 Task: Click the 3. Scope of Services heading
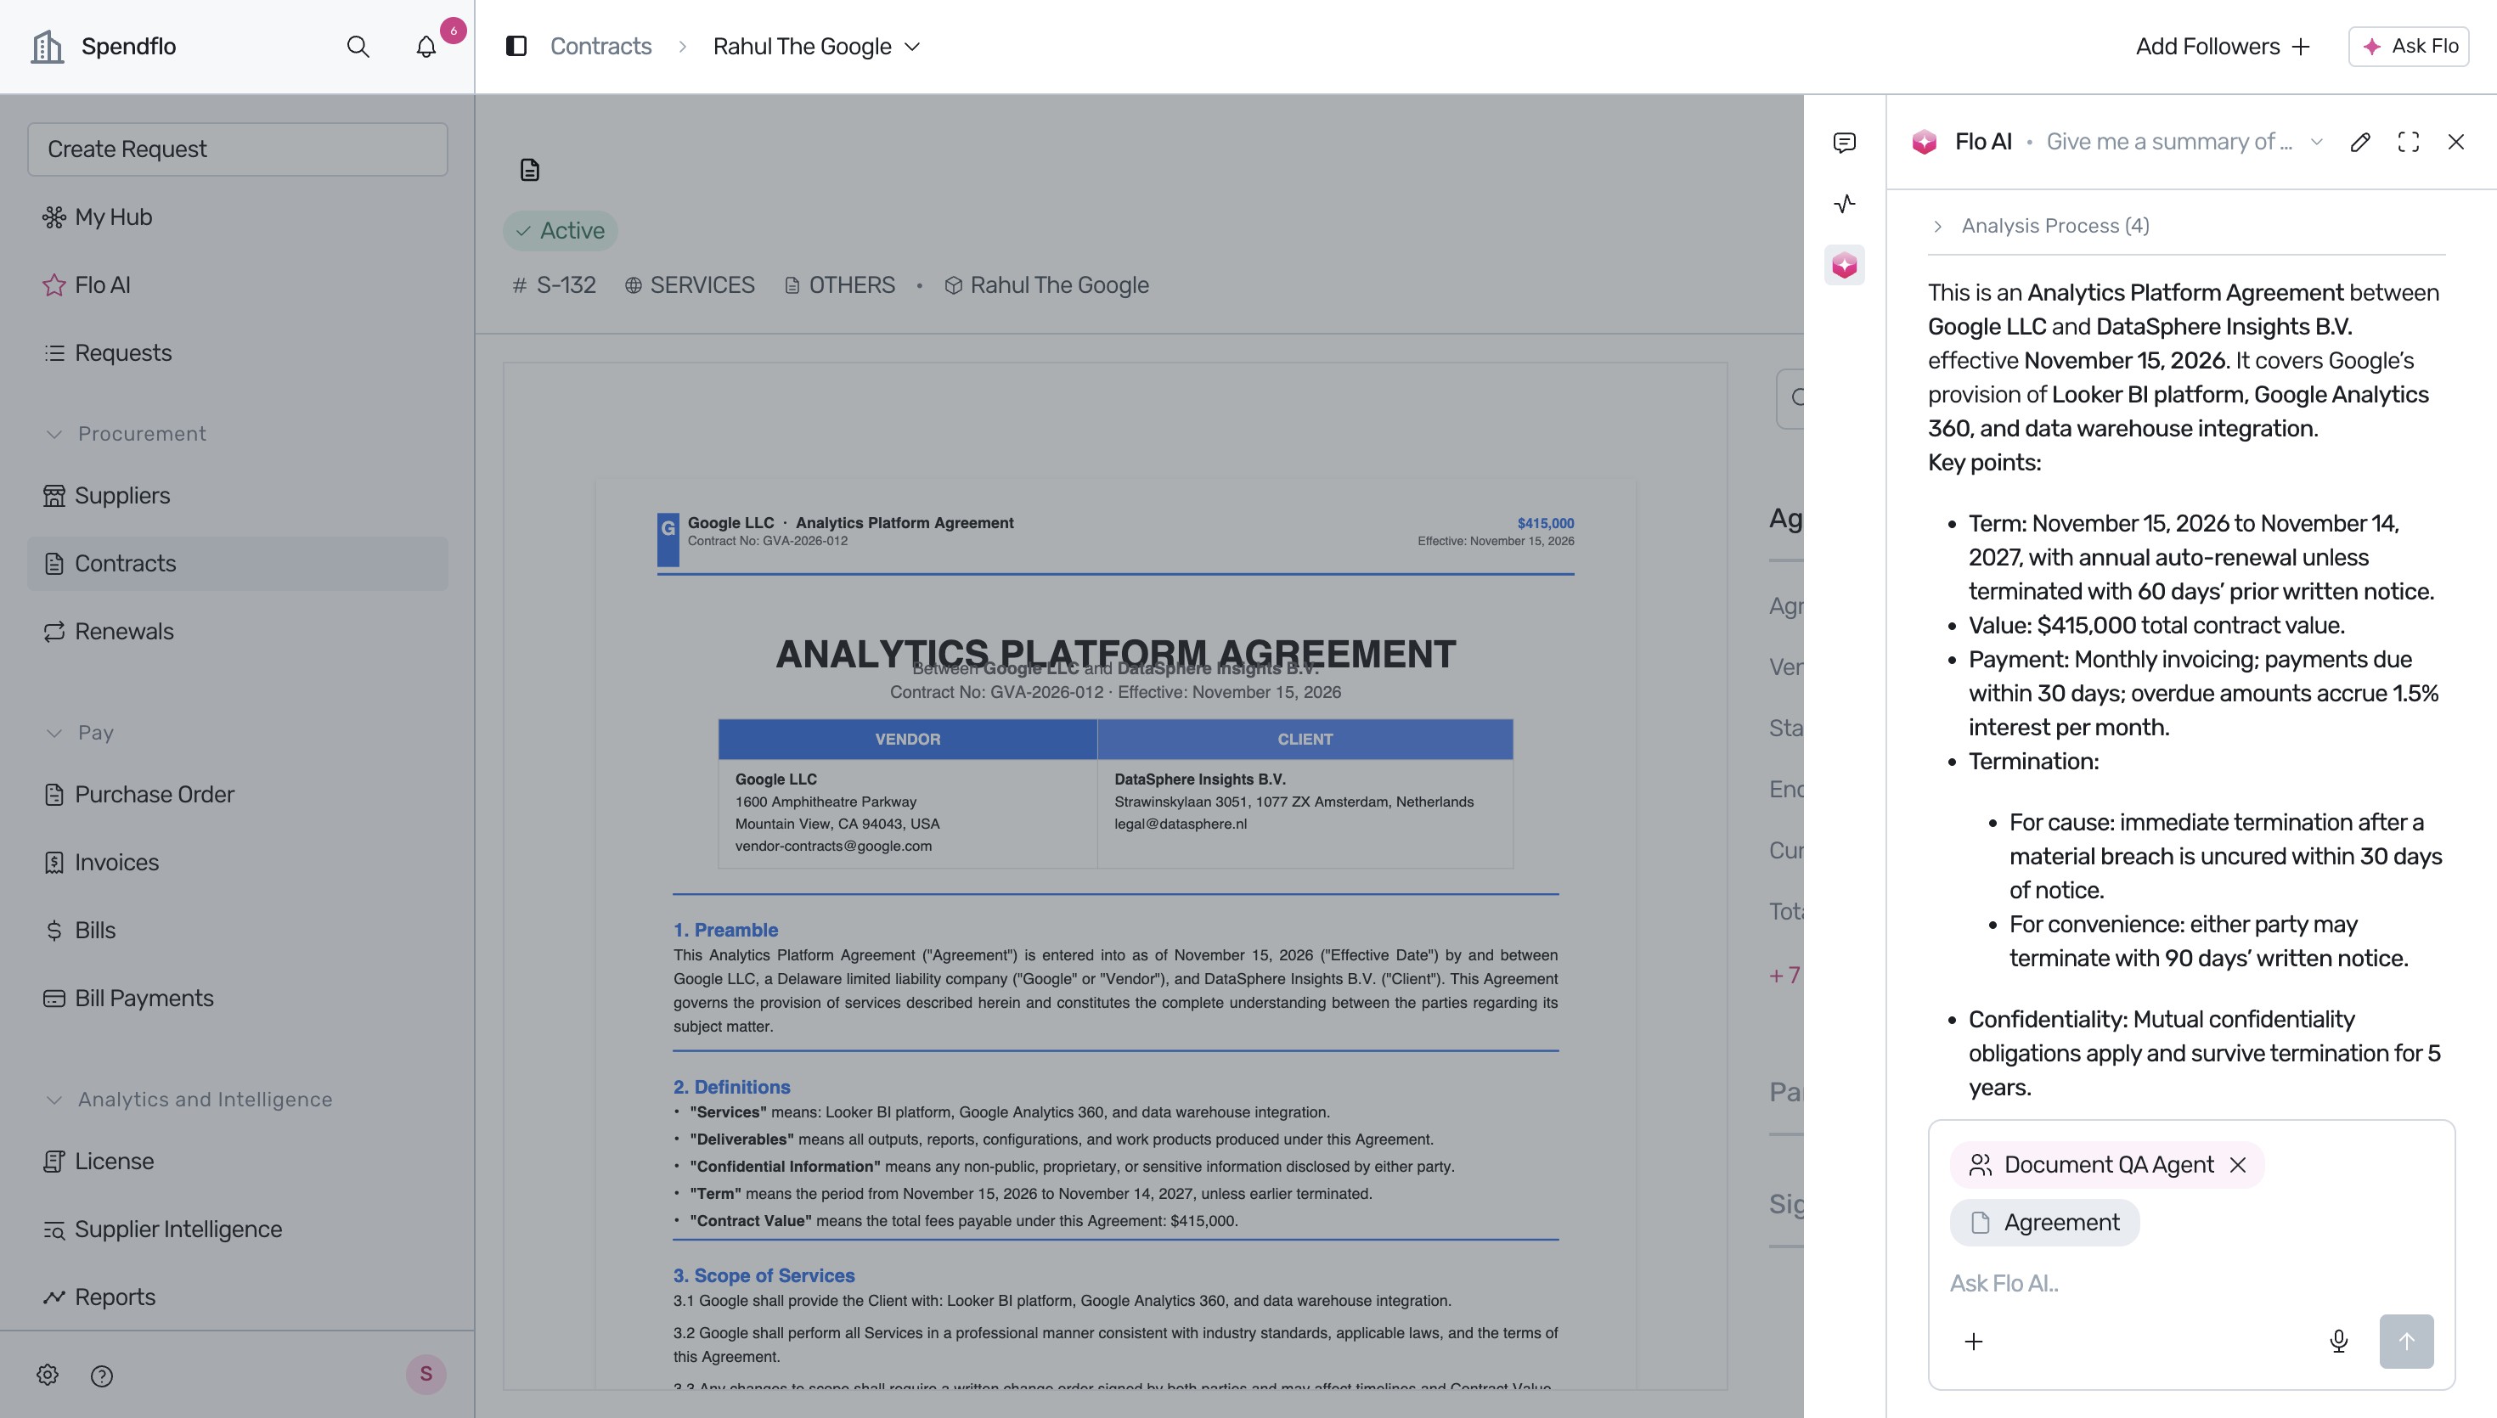764,1275
